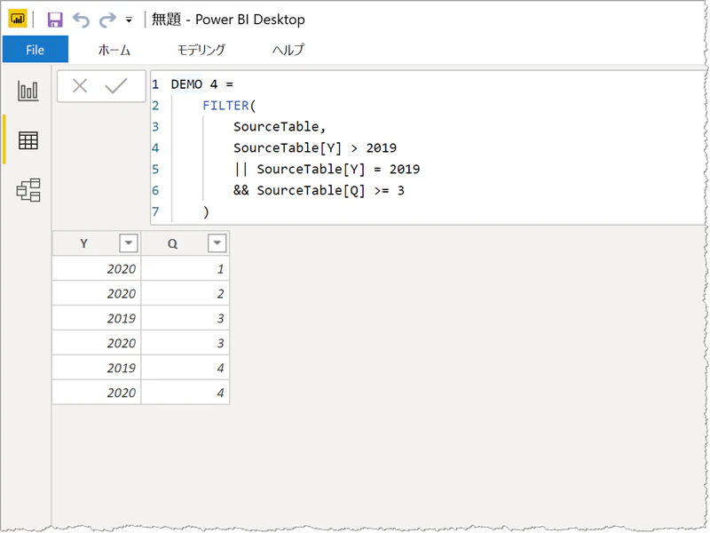Select the Q cell showing 1
710x533 pixels.
185,269
